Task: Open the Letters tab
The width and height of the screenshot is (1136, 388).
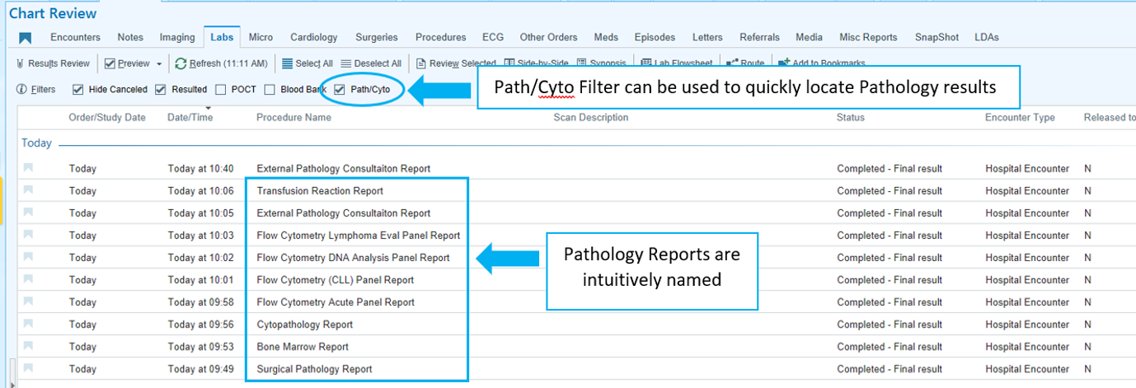Action: click(707, 37)
